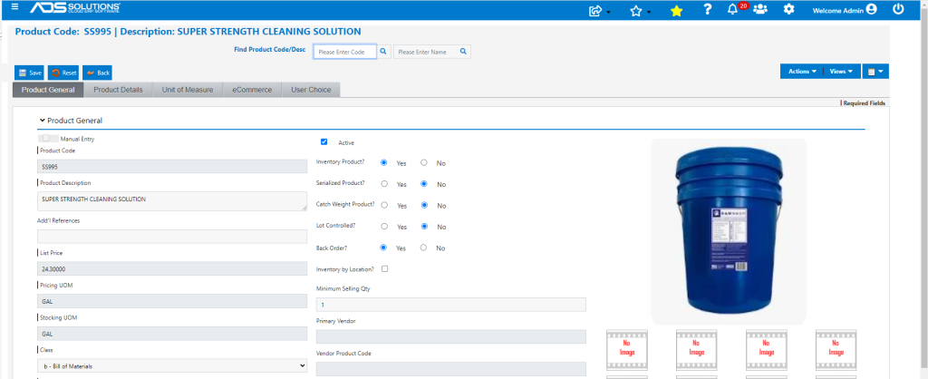Select No for Lot Controlled
The image size is (928, 379).
coord(424,226)
